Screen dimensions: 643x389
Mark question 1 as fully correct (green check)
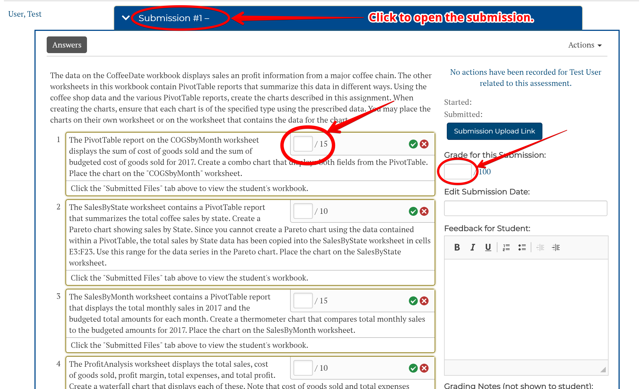coord(413,144)
